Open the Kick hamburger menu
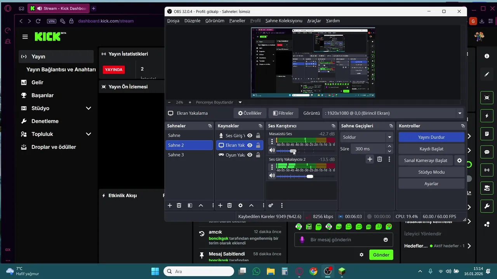Image resolution: width=497 pixels, height=279 pixels. click(25, 37)
